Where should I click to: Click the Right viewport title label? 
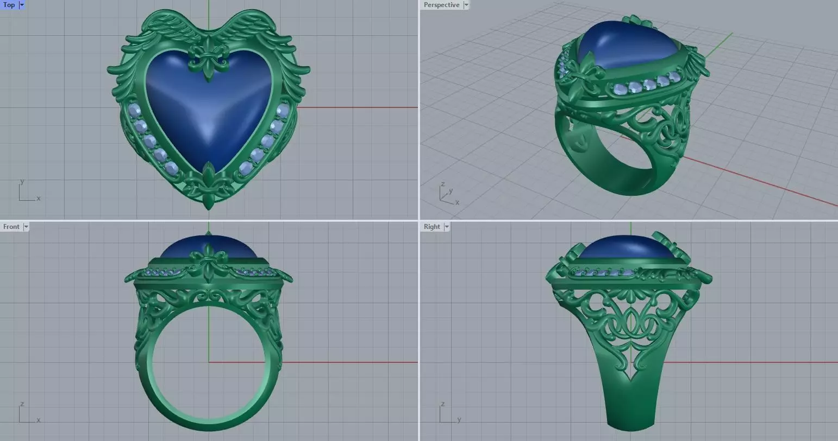pyautogui.click(x=432, y=227)
